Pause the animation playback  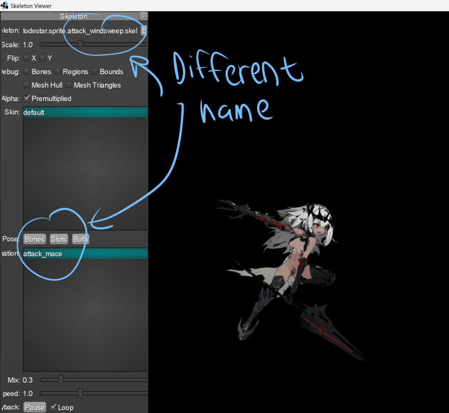(x=35, y=407)
